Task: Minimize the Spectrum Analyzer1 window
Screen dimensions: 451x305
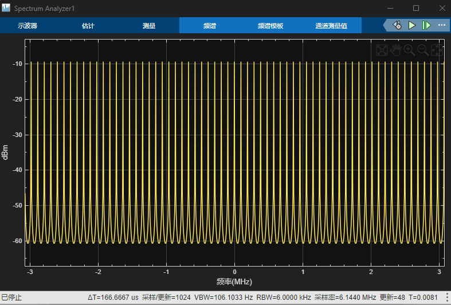Action: point(390,8)
